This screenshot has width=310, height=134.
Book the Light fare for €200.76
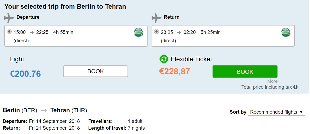click(x=96, y=71)
